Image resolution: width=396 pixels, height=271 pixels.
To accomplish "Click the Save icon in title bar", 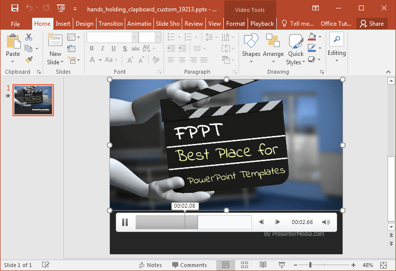I will click(14, 8).
